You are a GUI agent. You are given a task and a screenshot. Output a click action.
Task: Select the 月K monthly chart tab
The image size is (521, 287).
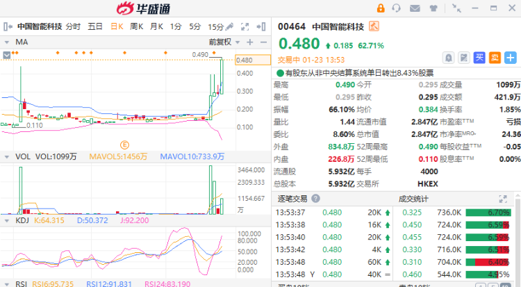coord(156,26)
